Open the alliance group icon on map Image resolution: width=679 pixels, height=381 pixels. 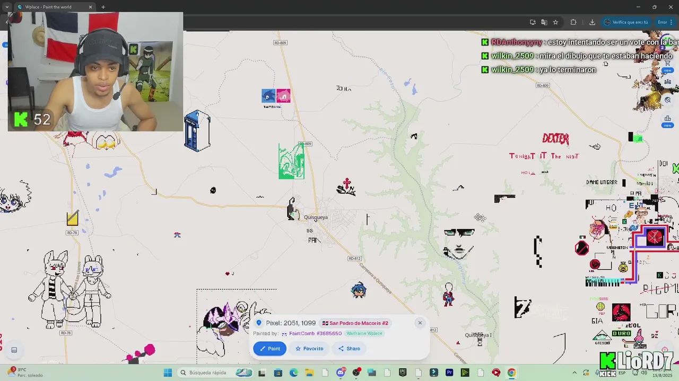pyautogui.click(x=667, y=82)
